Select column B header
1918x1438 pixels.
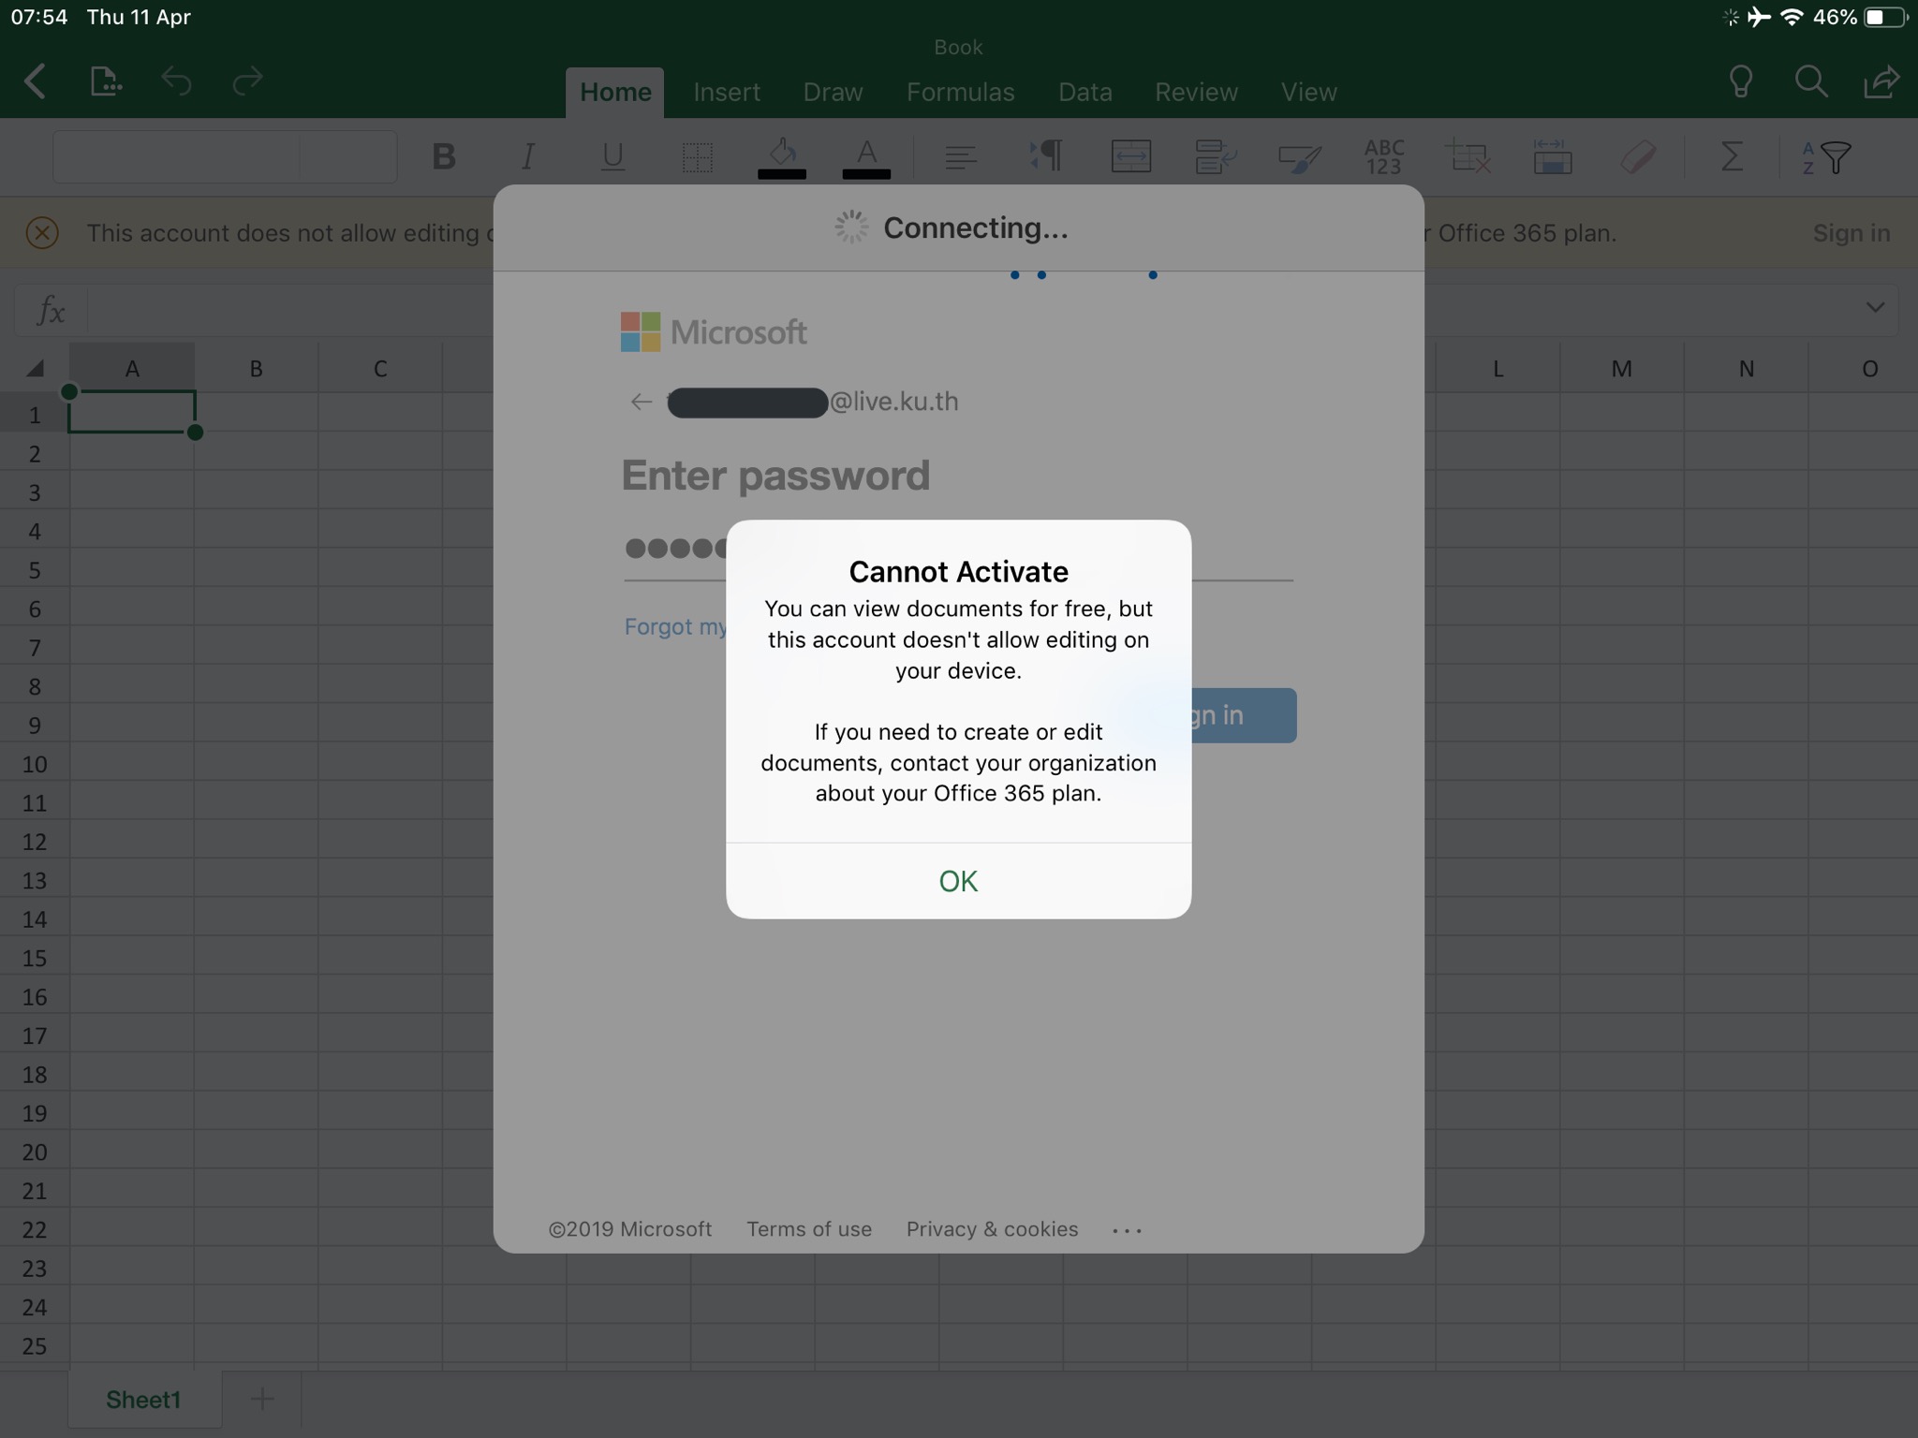click(x=256, y=368)
